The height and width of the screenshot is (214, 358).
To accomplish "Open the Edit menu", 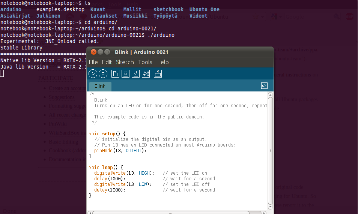I will (x=107, y=62).
